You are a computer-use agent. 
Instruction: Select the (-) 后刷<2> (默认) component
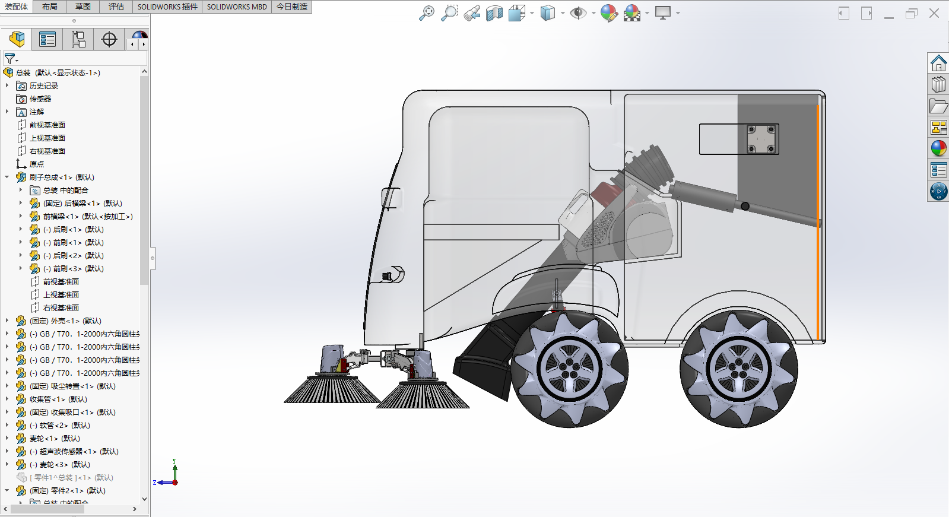(x=74, y=255)
